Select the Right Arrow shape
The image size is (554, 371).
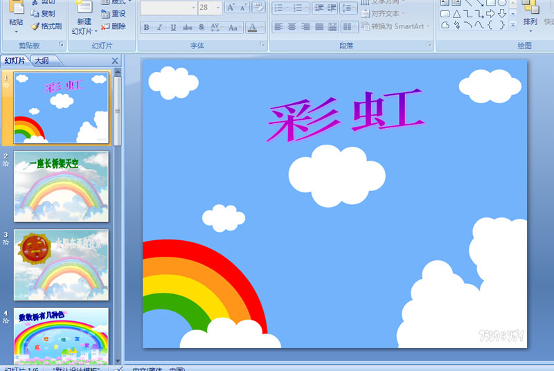point(490,14)
